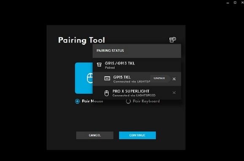Image resolution: width=244 pixels, height=161 pixels.
Task: Maximize the Pairing Tool window
Action: (235, 3)
